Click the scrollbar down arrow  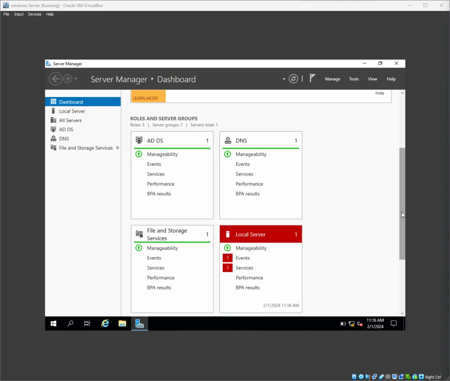pos(403,314)
